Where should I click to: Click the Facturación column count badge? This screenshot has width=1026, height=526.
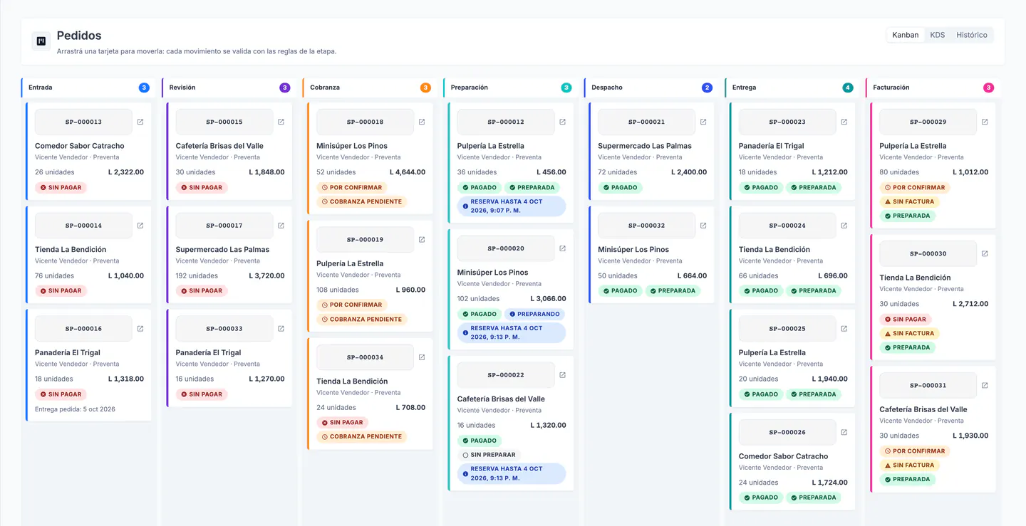click(988, 88)
